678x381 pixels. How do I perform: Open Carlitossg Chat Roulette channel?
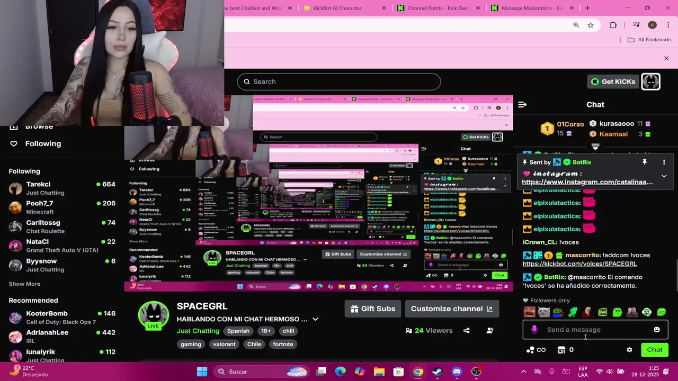tap(62, 226)
